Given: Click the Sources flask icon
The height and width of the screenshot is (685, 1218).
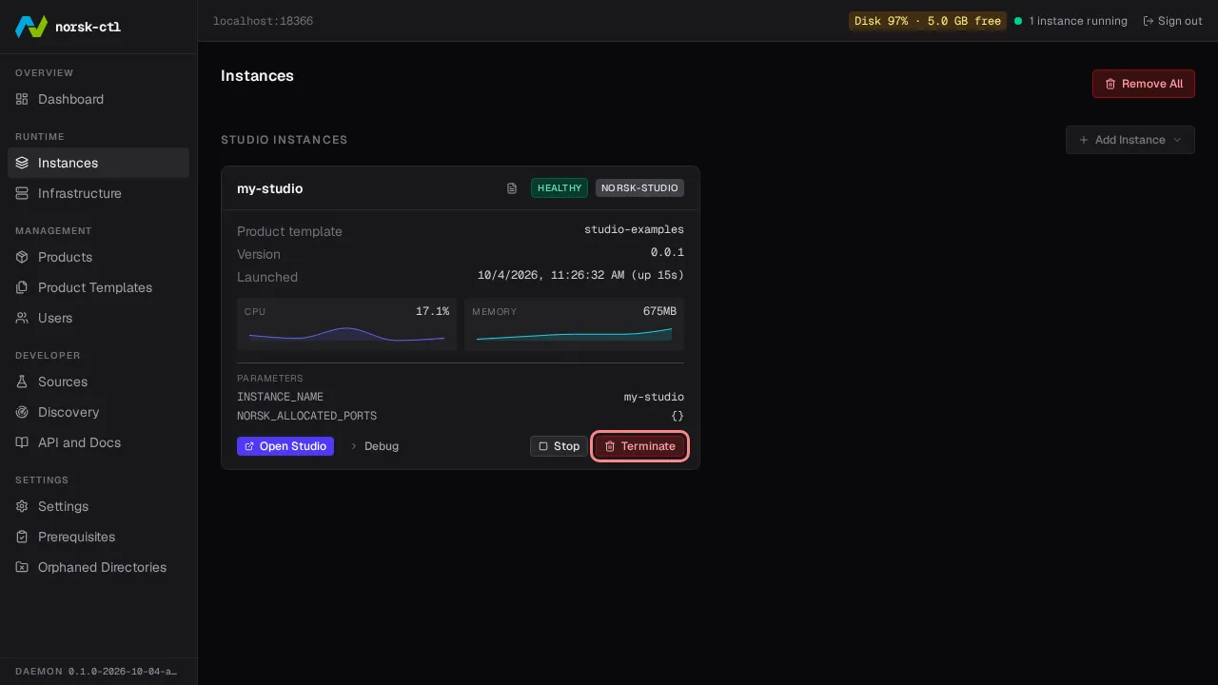Looking at the screenshot, I should [x=22, y=382].
